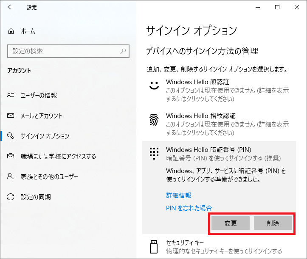Open the 詳細情報 link
The width and height of the screenshot is (307, 259).
tap(179, 195)
